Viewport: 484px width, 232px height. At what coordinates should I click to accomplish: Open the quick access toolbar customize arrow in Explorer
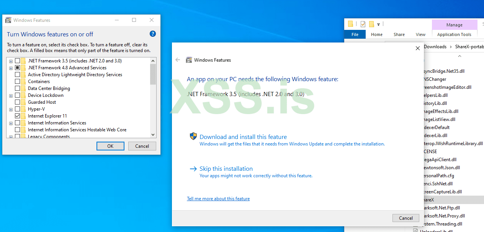click(378, 25)
